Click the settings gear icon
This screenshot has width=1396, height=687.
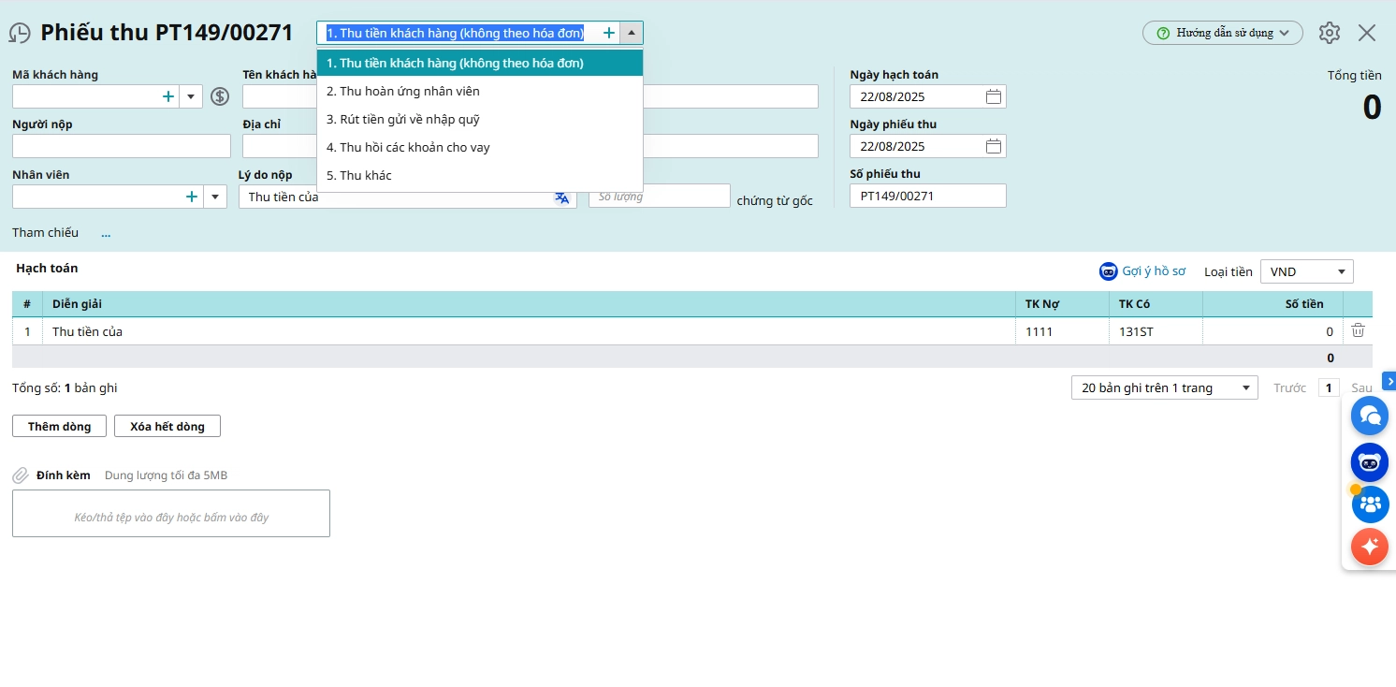[x=1329, y=33]
